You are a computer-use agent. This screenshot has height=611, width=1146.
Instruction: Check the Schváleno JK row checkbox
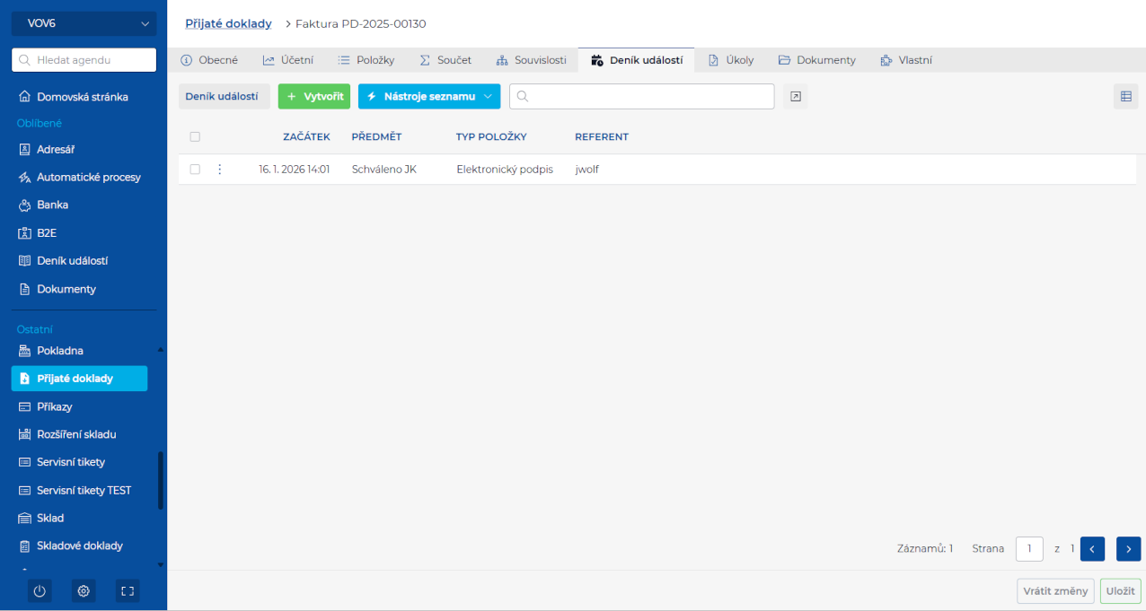[x=195, y=170]
